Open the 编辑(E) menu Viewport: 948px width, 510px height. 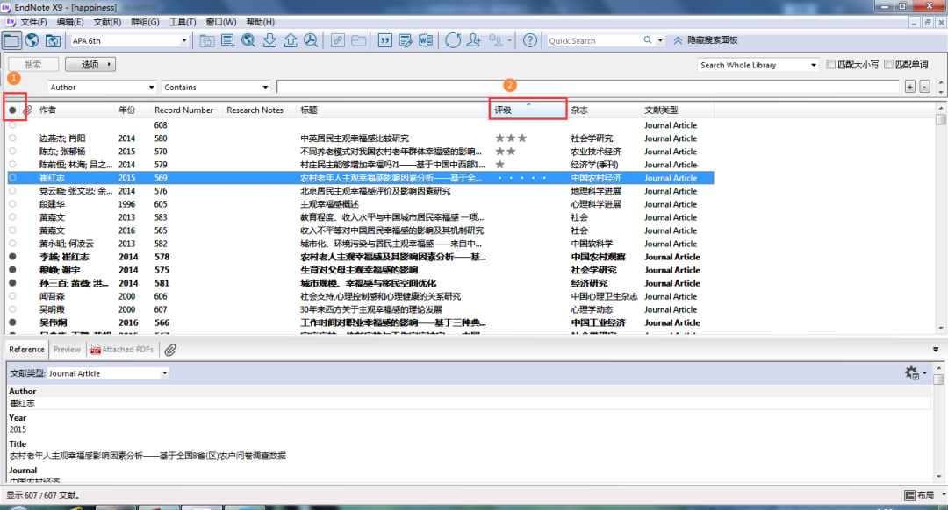[70, 22]
